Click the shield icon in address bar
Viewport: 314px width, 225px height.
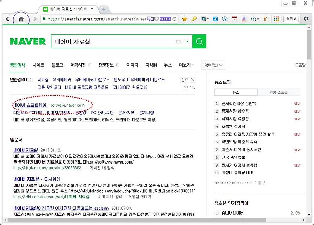click(157, 19)
